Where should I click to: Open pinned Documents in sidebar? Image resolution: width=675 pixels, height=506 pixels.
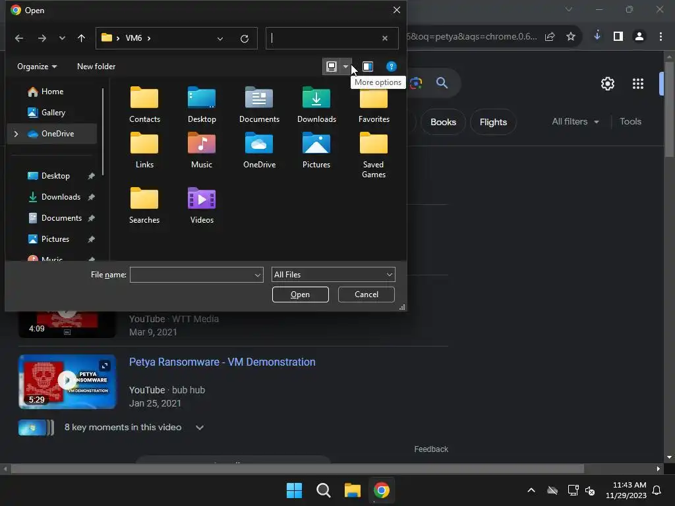pyautogui.click(x=61, y=218)
